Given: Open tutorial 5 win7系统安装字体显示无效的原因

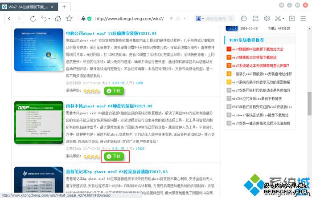Looking at the screenshot, I should [x=261, y=82].
